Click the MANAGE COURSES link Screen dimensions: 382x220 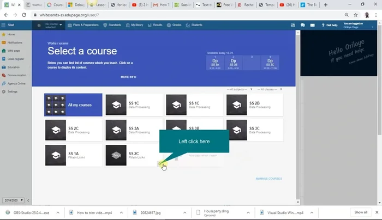pos(268,179)
